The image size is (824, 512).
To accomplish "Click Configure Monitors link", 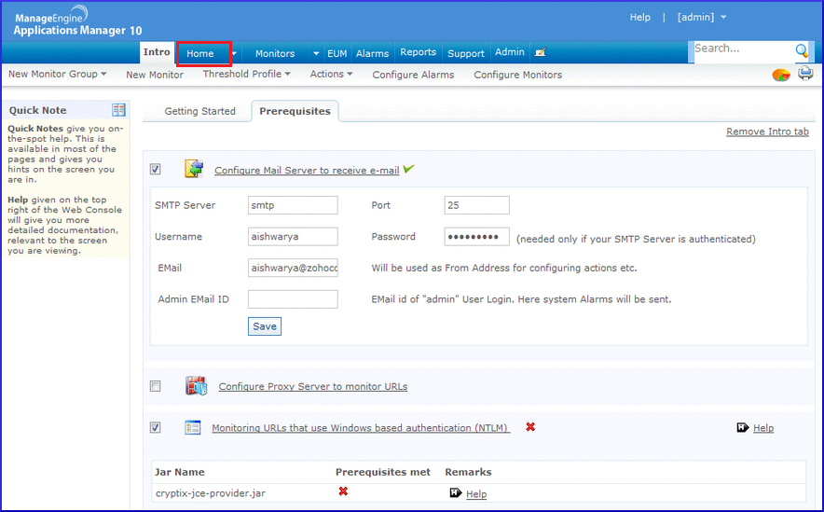I will [x=517, y=75].
